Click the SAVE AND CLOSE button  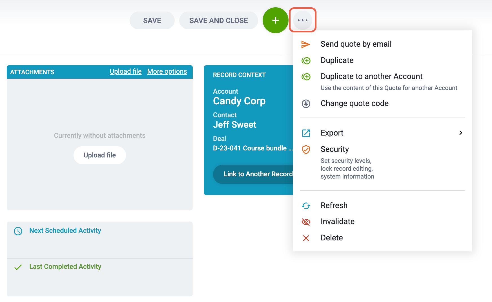pos(219,20)
